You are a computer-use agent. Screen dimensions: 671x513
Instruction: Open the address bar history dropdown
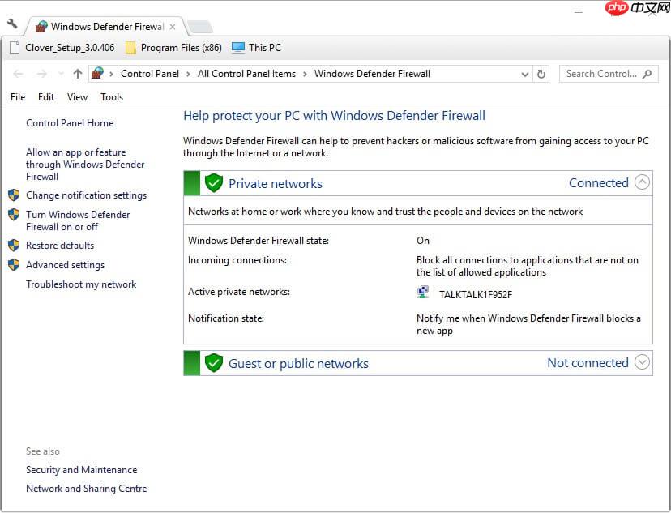pos(525,74)
